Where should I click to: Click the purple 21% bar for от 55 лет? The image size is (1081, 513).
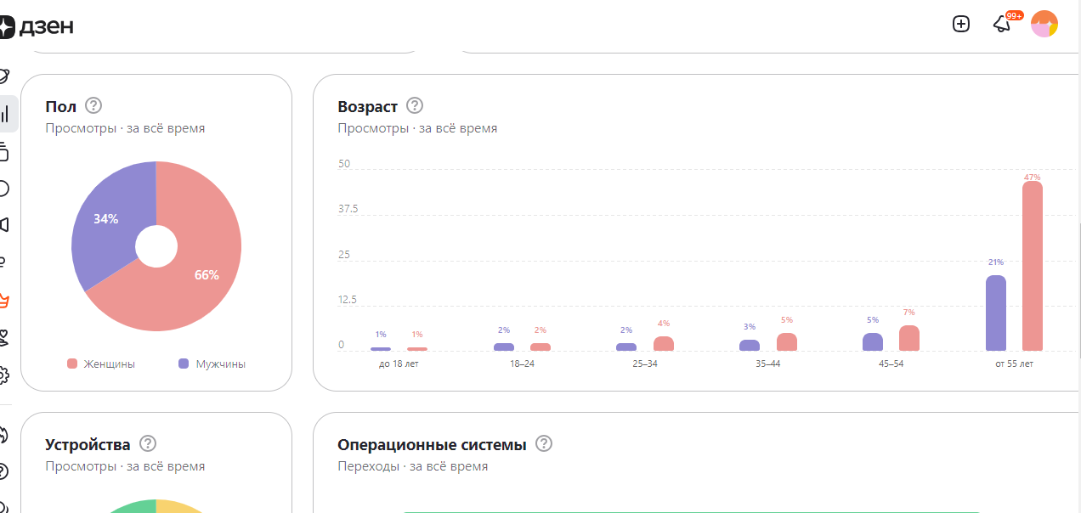[x=996, y=313]
